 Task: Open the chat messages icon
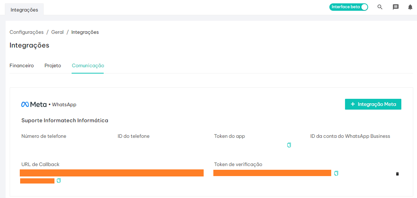tap(396, 7)
